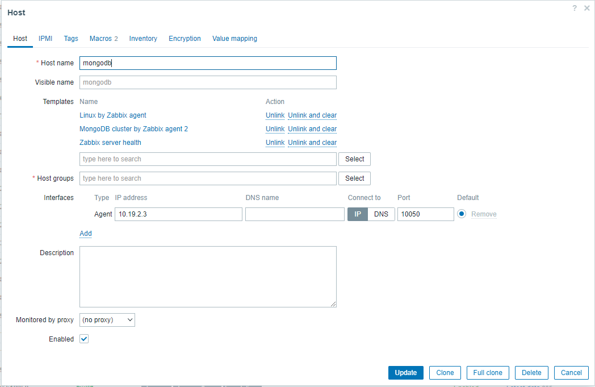Close the Host dialog with X
The image size is (595, 387).
[x=586, y=8]
